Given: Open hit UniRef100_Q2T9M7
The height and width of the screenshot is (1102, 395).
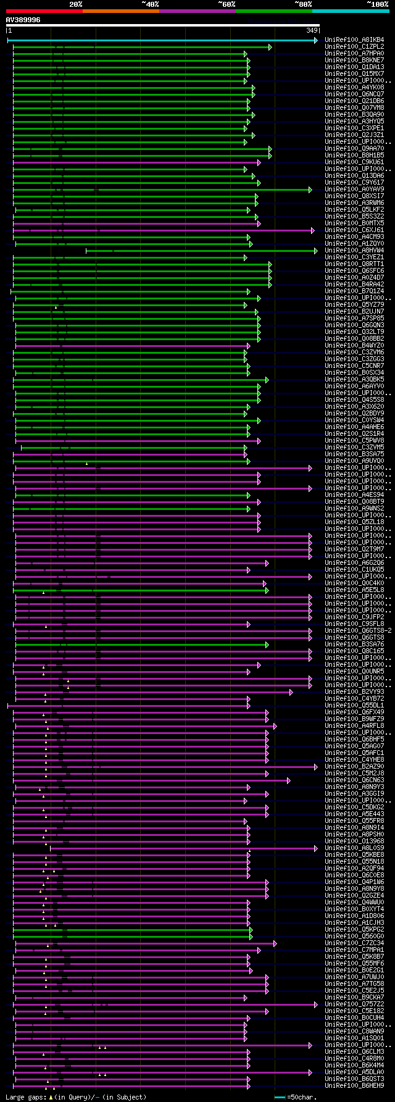Looking at the screenshot, I should (355, 549).
